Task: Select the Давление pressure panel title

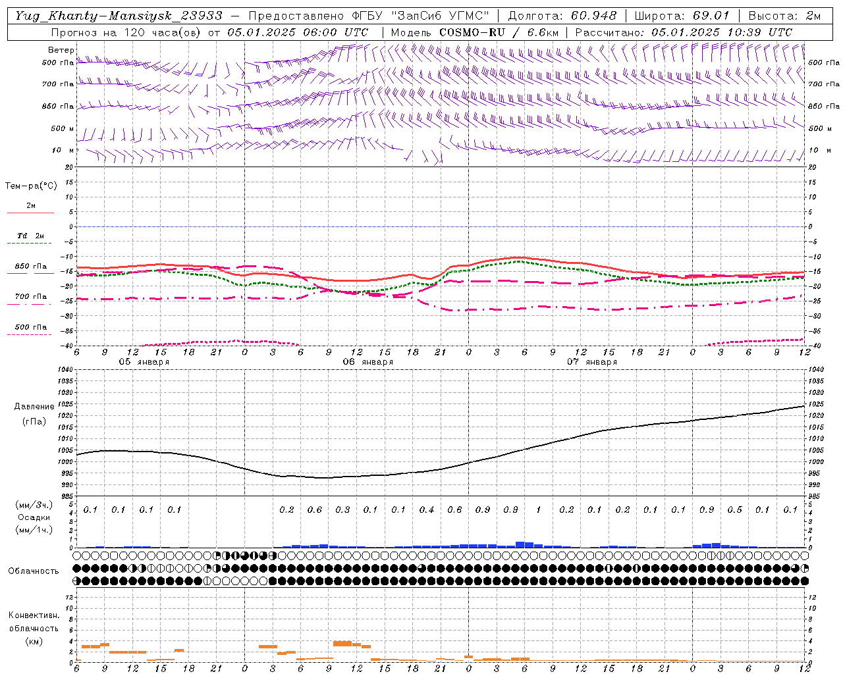Action: coord(34,407)
